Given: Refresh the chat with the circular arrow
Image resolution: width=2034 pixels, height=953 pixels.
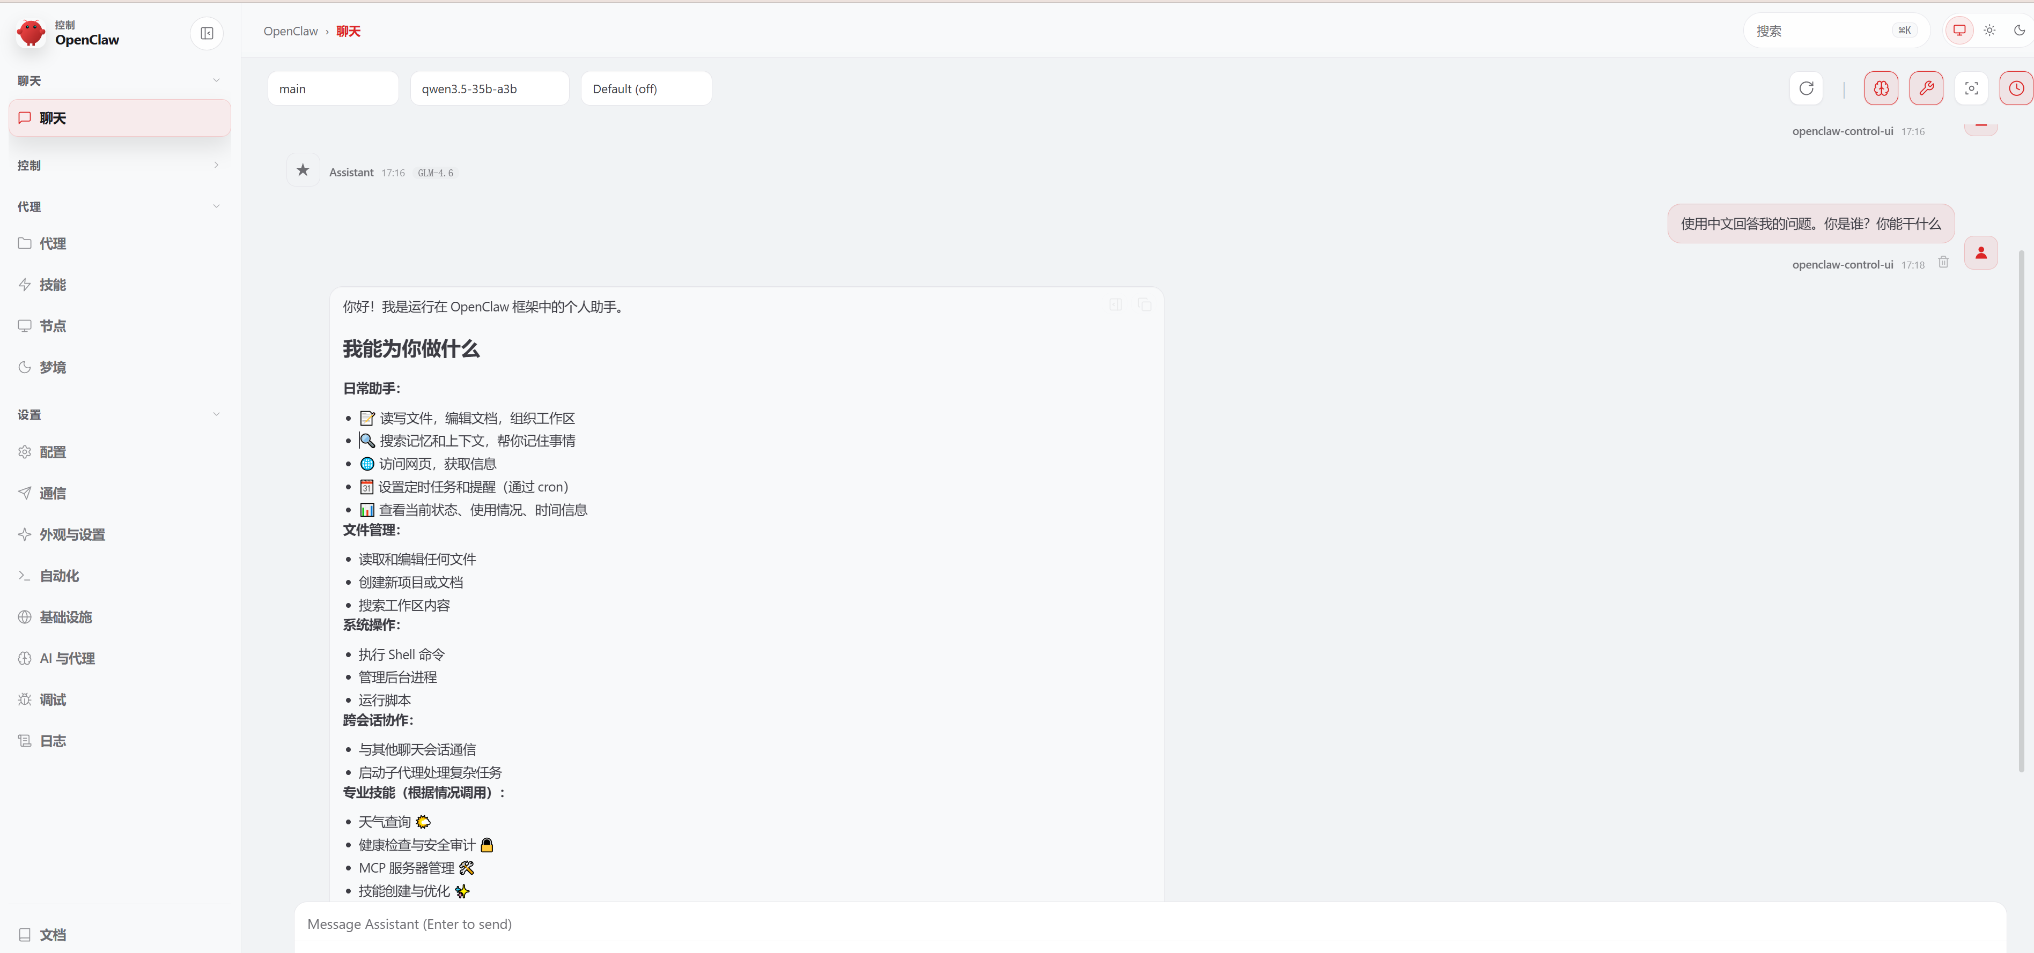Looking at the screenshot, I should click(x=1806, y=88).
